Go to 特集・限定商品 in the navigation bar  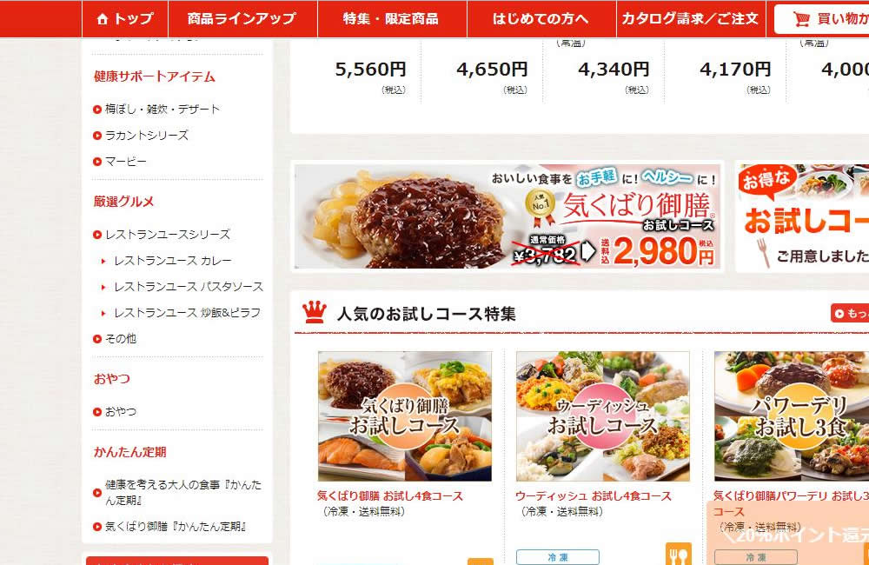coord(392,19)
